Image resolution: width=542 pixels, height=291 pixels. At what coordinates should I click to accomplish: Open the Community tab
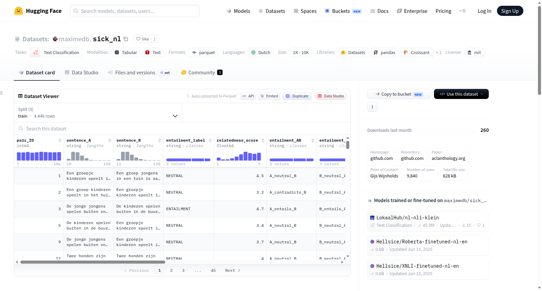(202, 73)
